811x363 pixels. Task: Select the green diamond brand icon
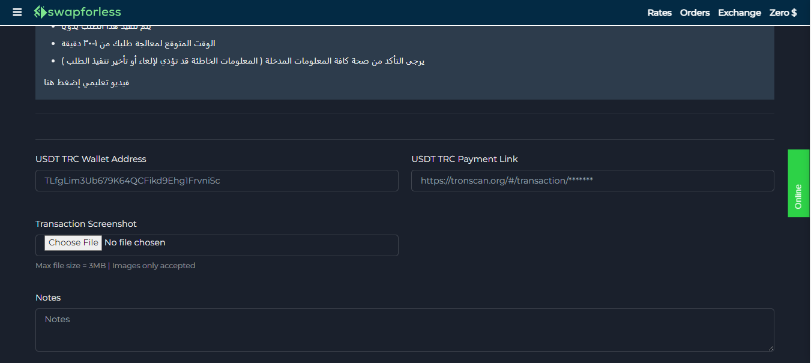(x=39, y=12)
